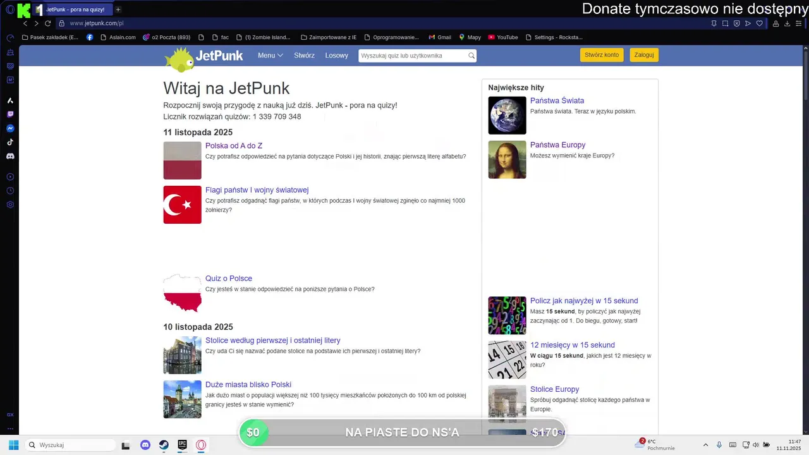Open the '12 miesięcy w 15 sekund' link

click(573, 346)
